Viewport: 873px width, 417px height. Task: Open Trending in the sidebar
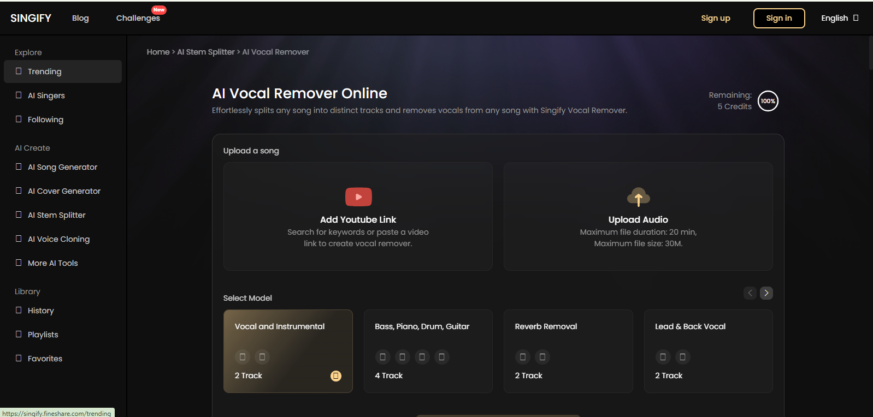63,72
